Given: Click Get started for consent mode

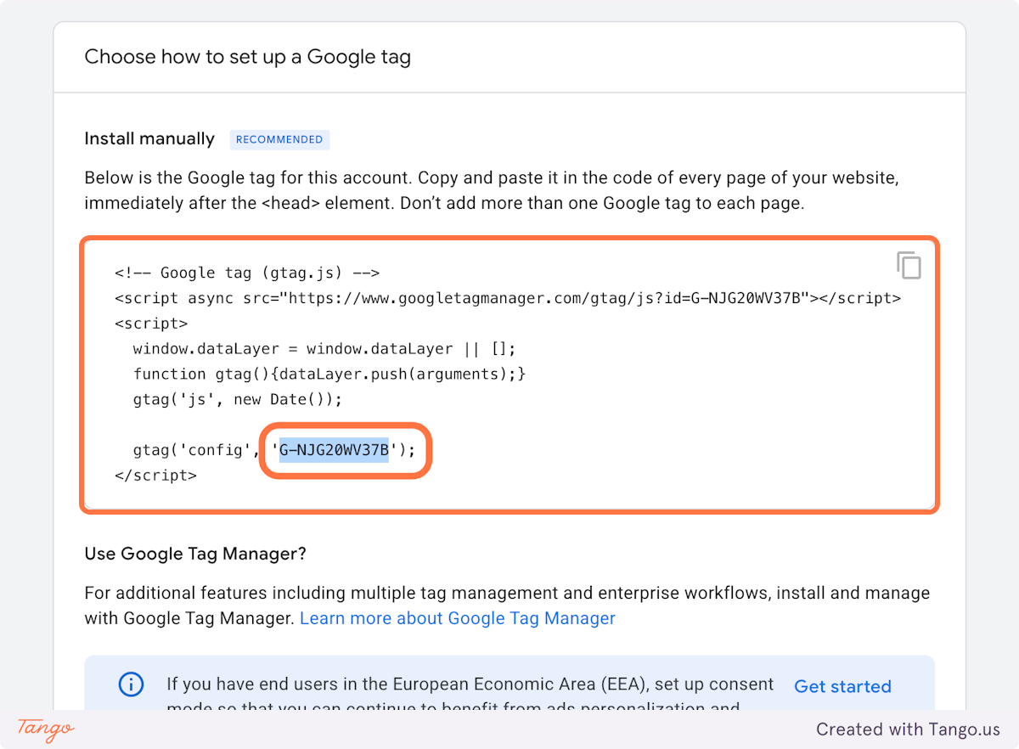Looking at the screenshot, I should tap(842, 686).
